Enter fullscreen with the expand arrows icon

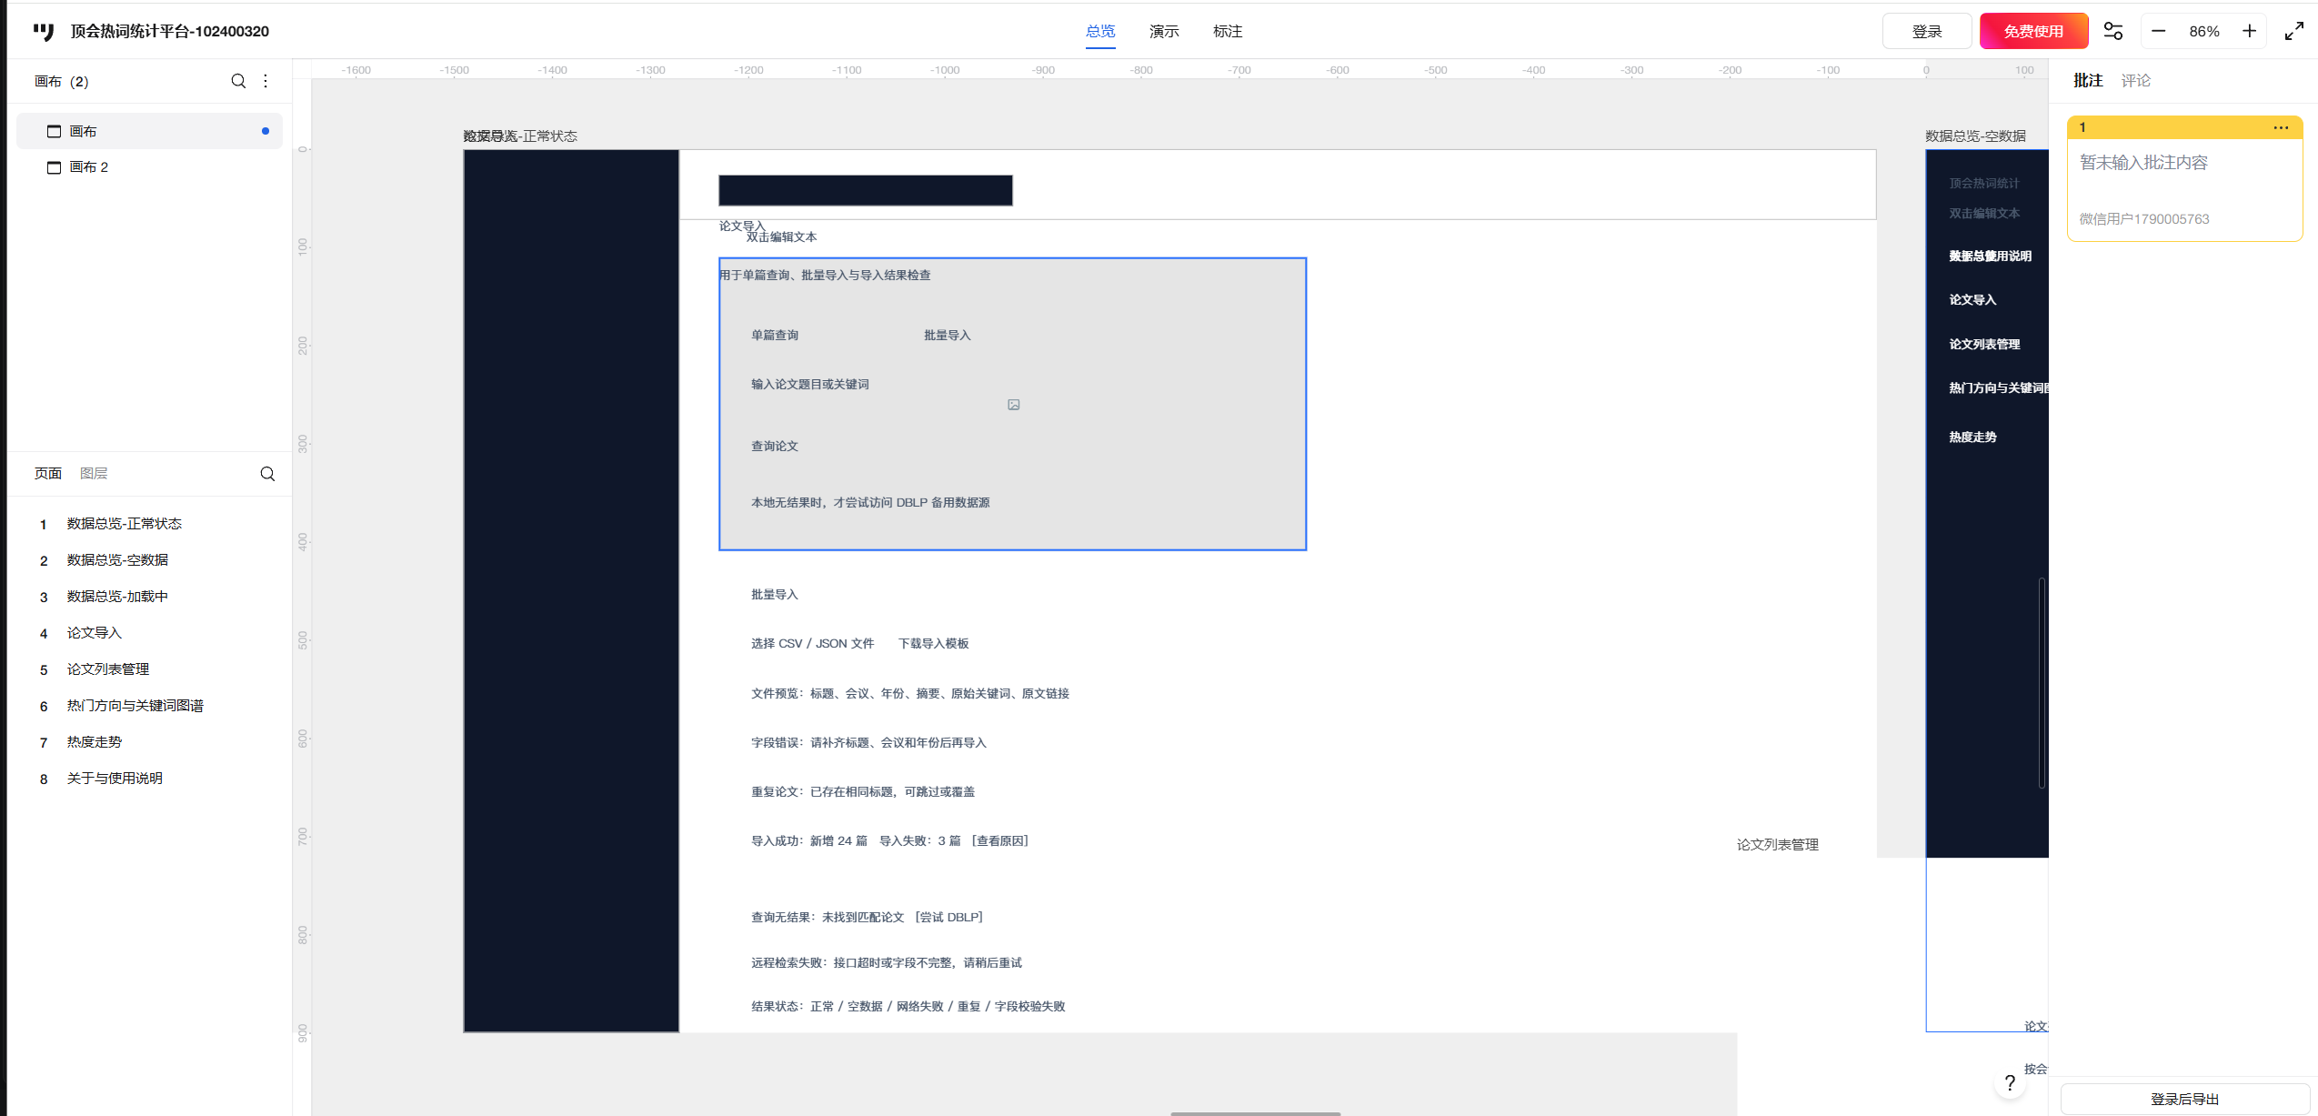click(2294, 31)
